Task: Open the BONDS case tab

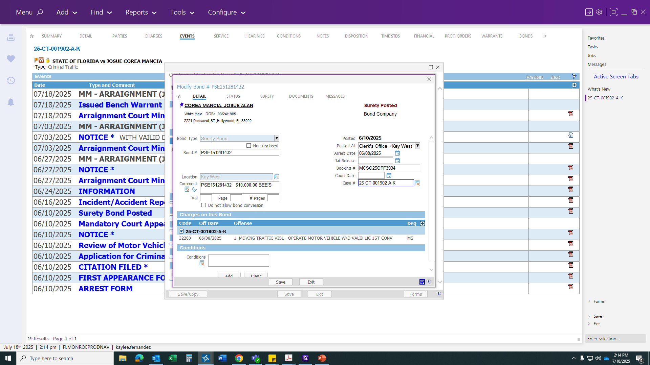Action: tap(526, 36)
